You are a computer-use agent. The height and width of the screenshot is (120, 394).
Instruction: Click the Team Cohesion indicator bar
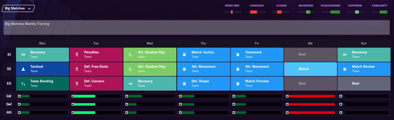pyautogui.click(x=330, y=12)
